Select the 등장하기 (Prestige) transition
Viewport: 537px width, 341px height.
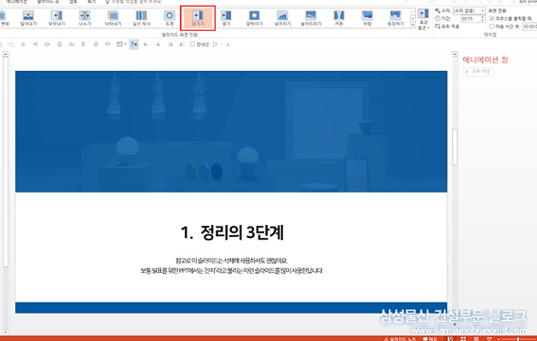[396, 18]
